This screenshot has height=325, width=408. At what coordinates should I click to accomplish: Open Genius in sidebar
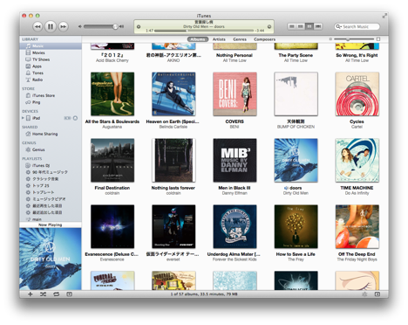(51, 149)
